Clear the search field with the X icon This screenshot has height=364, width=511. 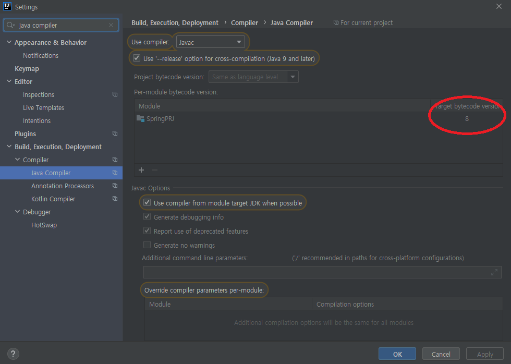pos(111,25)
